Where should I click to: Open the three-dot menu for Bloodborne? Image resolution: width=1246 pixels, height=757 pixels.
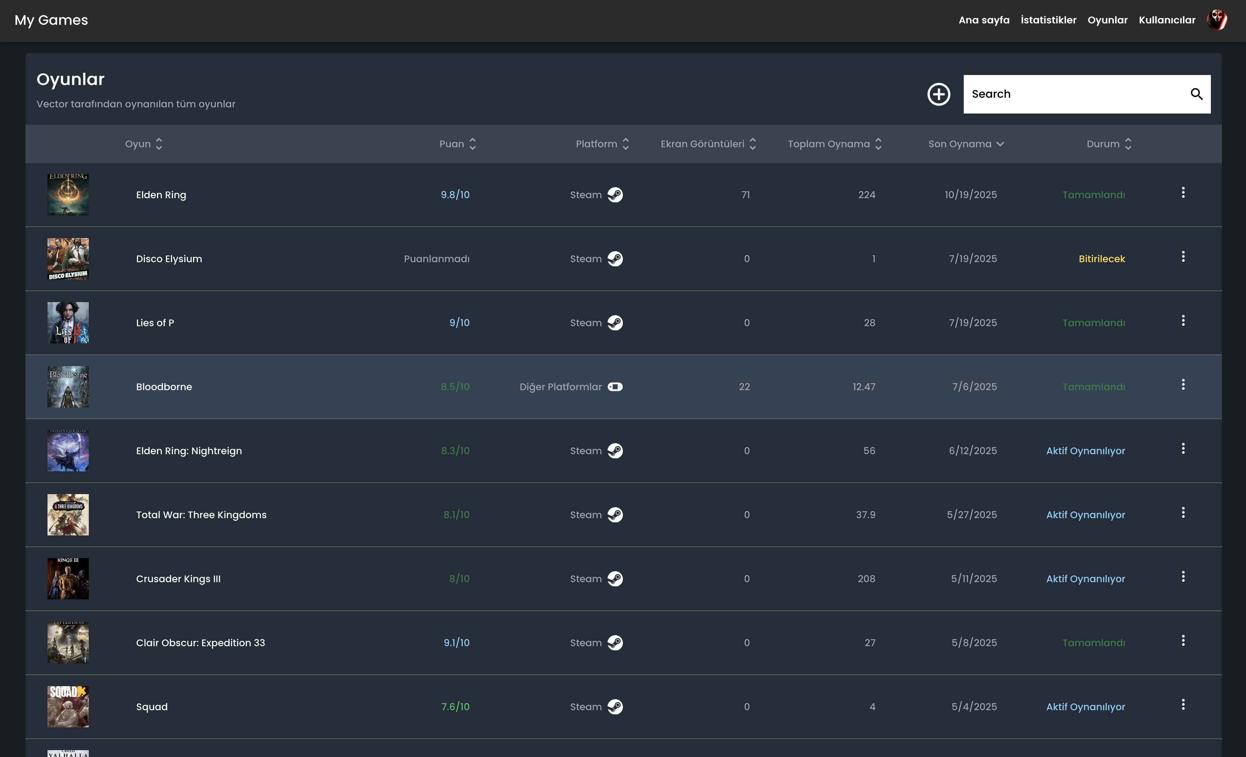coord(1183,385)
